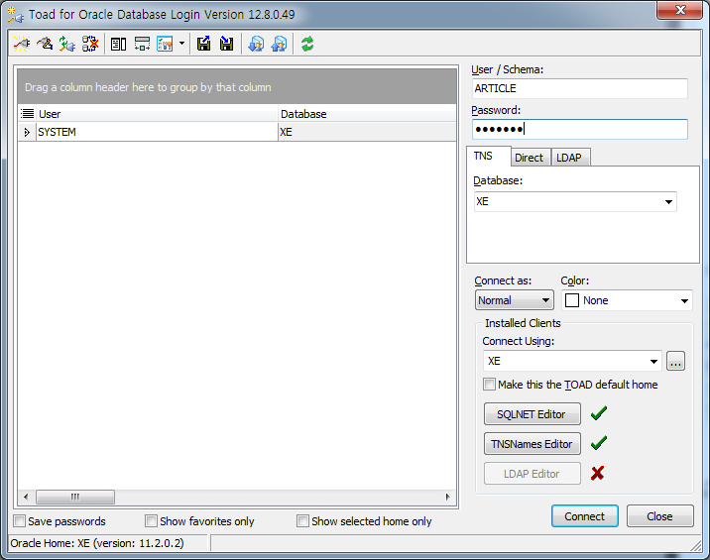This screenshot has height=560, width=710.
Task: Click the show/hide columns panel icon
Action: point(118,44)
